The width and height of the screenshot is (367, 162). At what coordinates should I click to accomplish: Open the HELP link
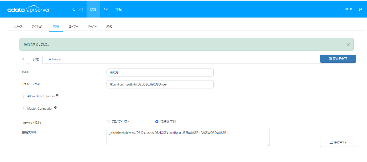click(348, 9)
